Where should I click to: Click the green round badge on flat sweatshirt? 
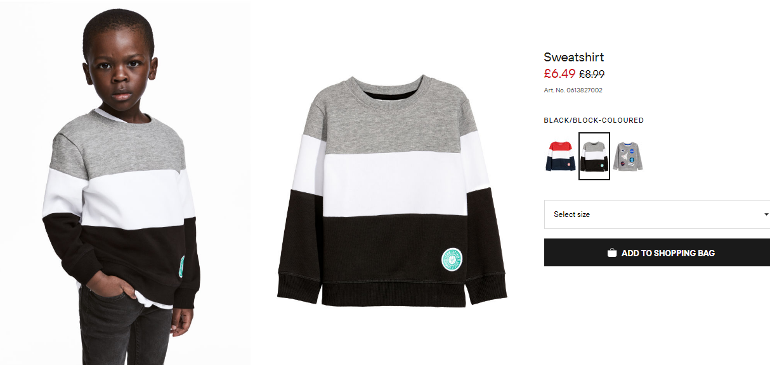click(x=452, y=259)
